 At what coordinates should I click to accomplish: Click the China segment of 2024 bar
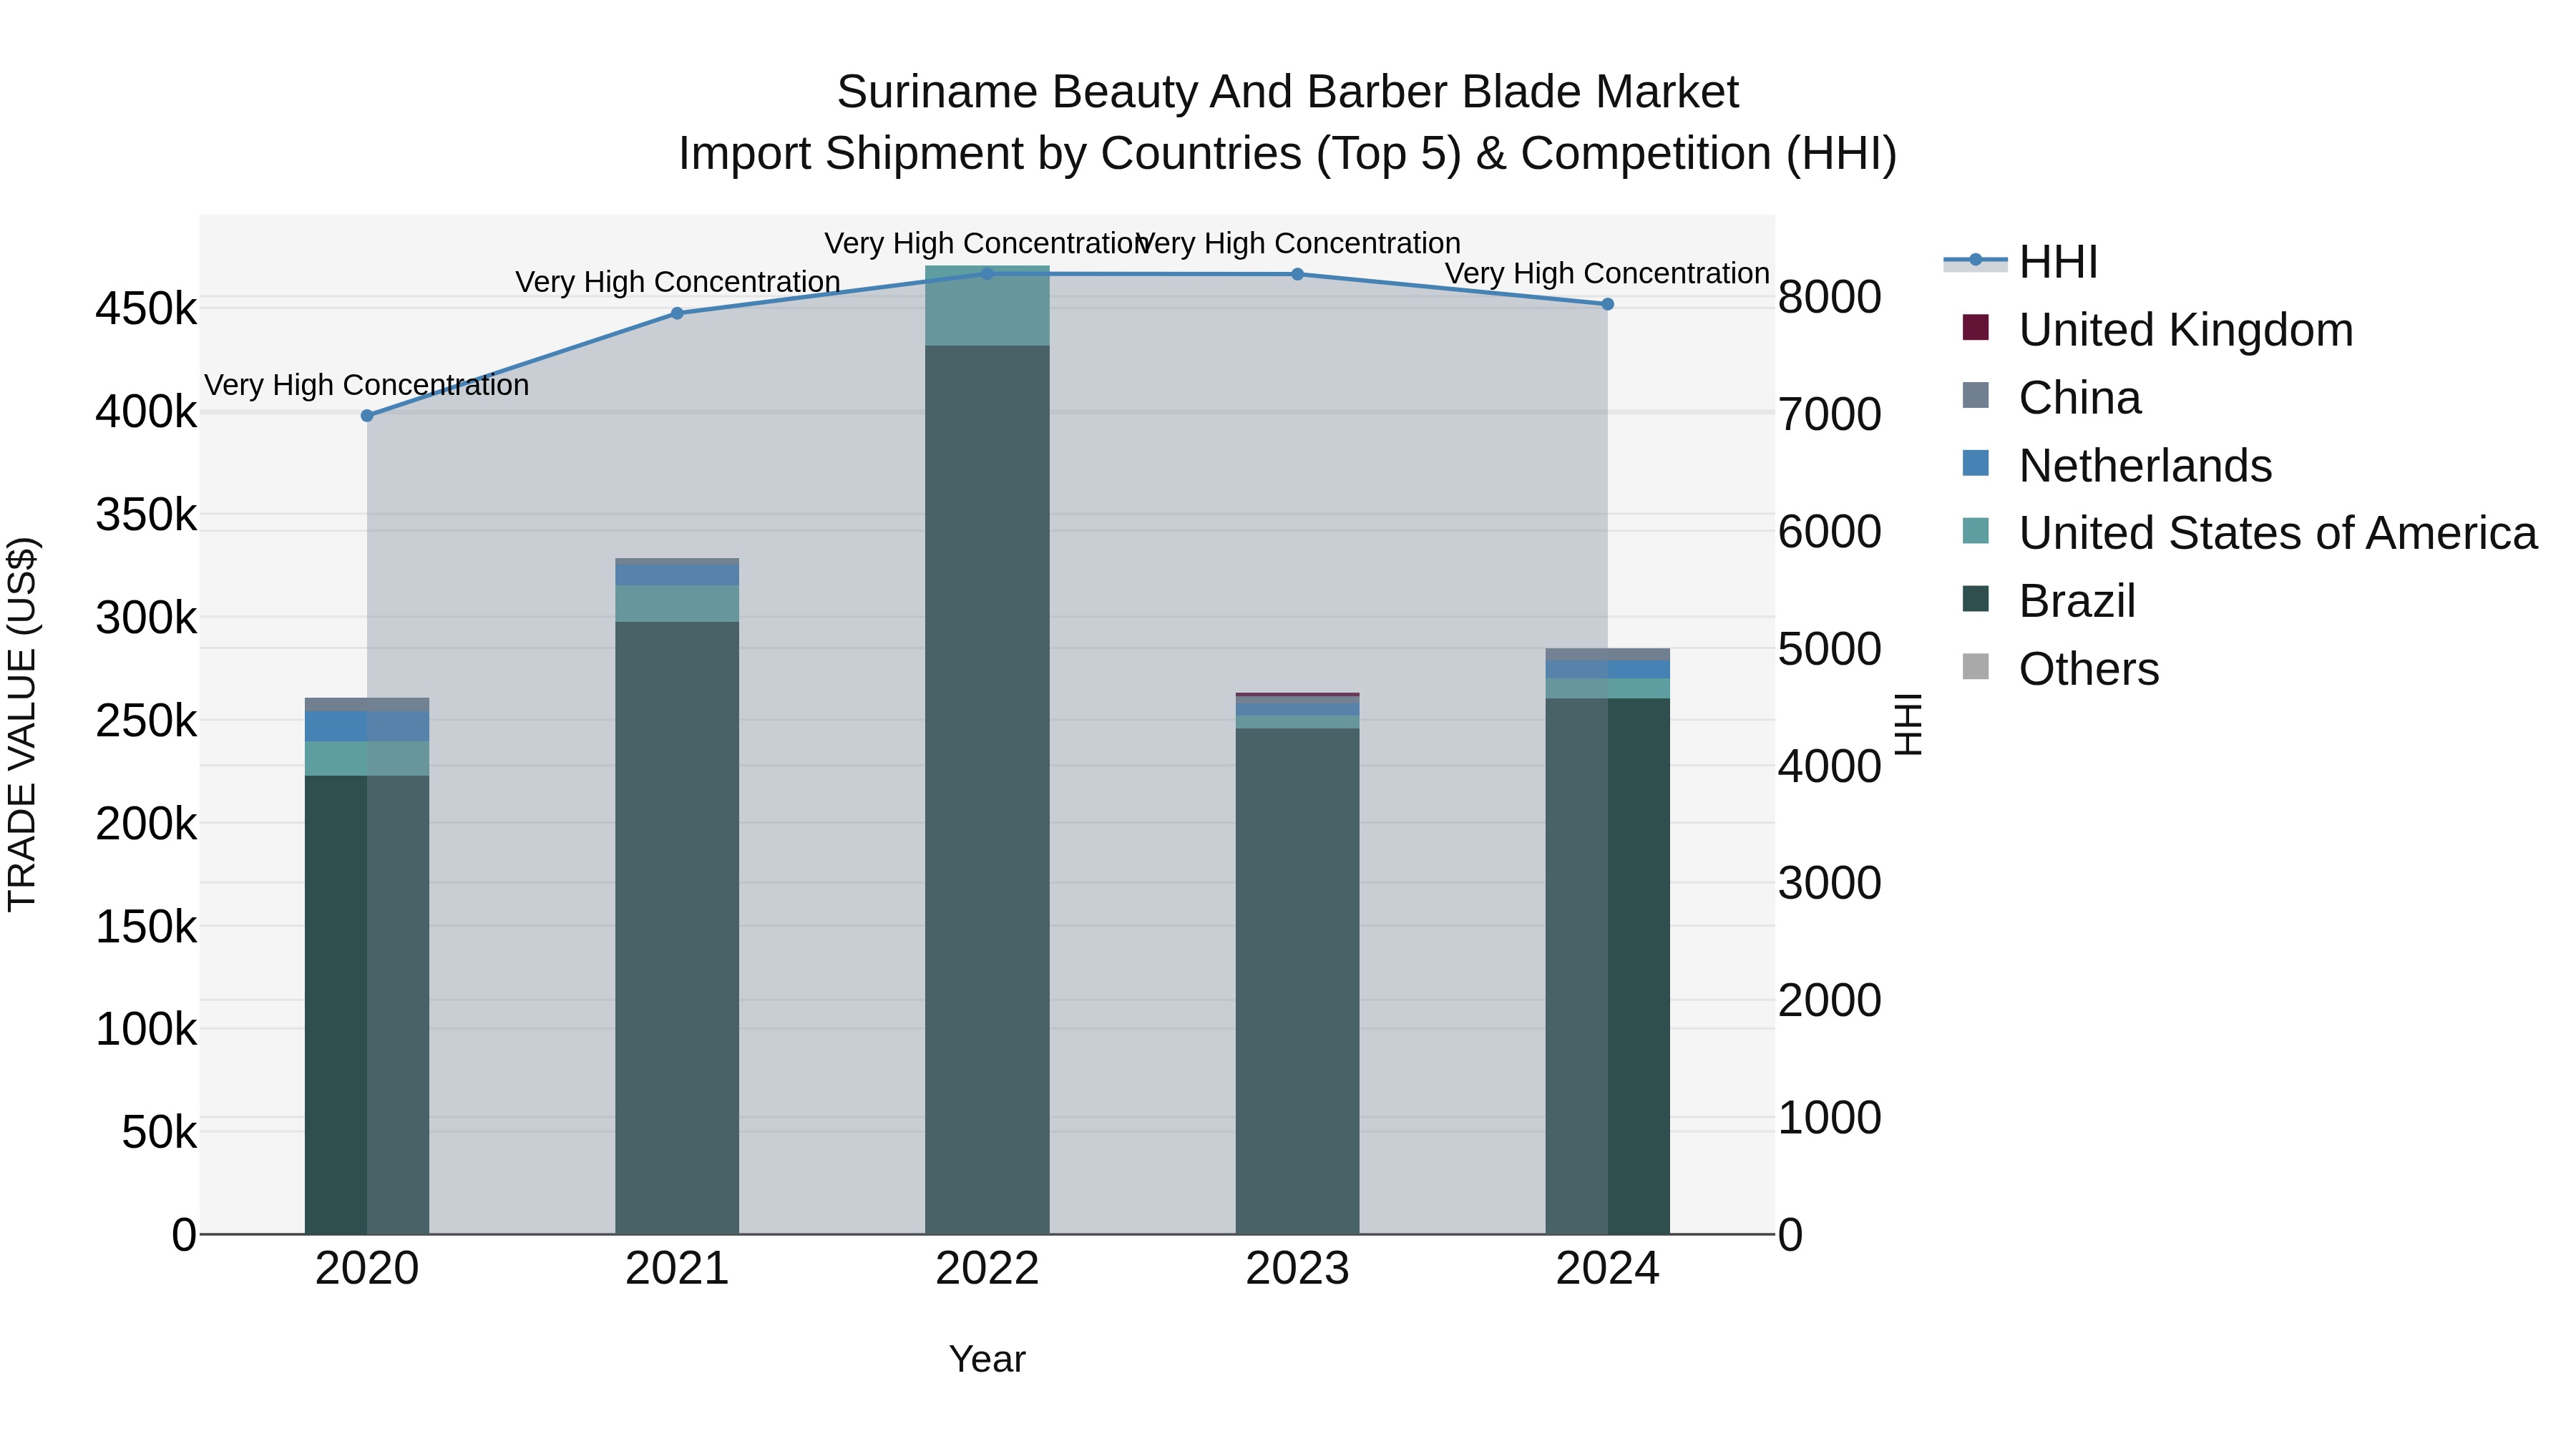point(1608,654)
